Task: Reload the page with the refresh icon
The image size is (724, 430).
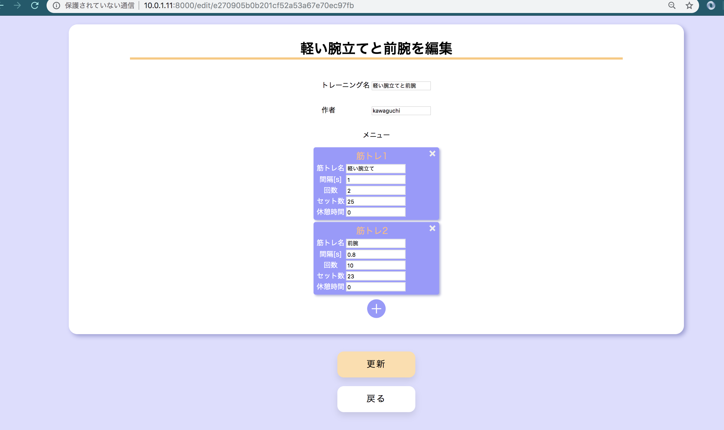Action: [x=35, y=5]
